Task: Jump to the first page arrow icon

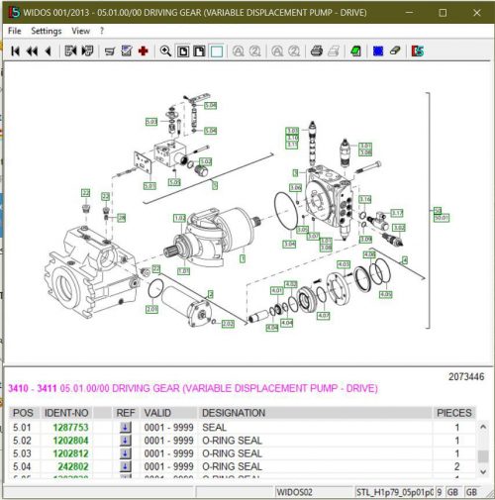Action: [15, 51]
